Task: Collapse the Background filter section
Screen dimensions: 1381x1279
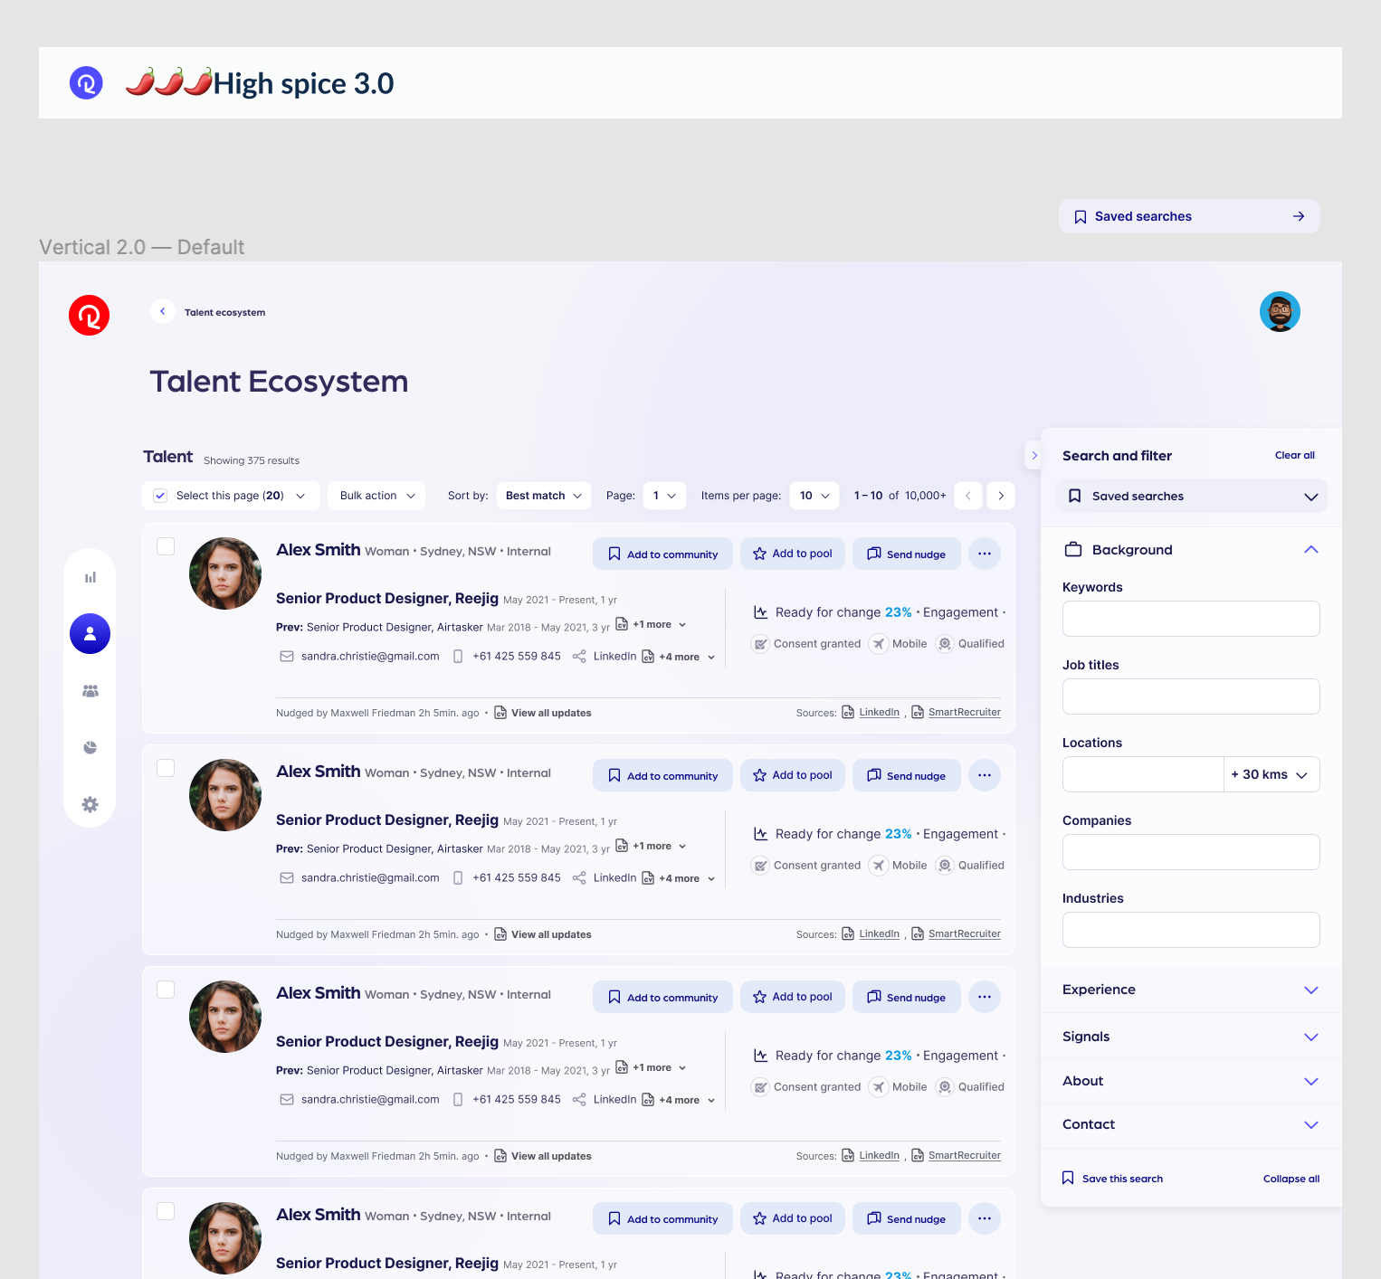Action: [1310, 550]
